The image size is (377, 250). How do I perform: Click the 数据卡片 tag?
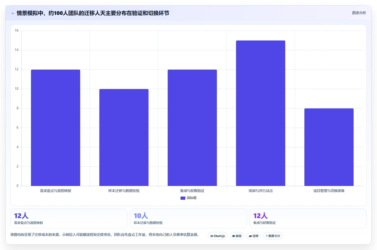(x=273, y=236)
